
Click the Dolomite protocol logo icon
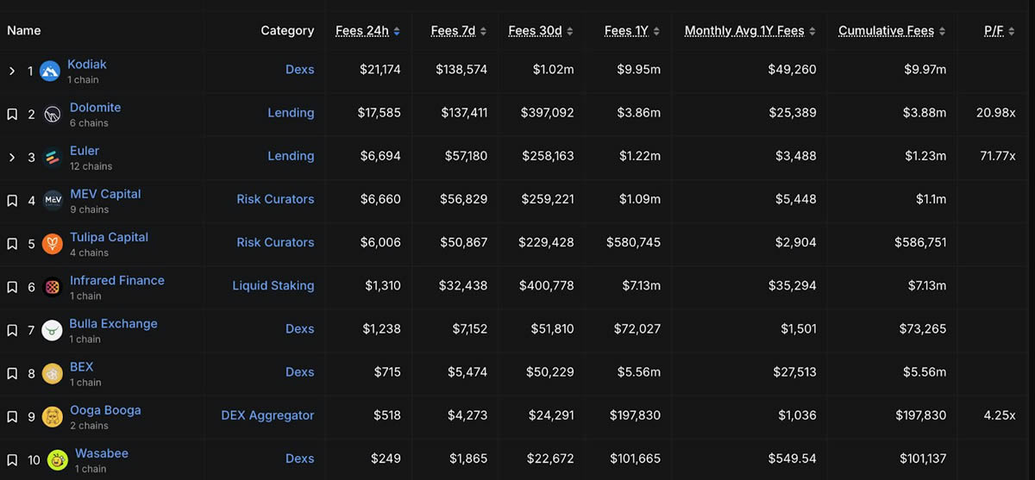coord(52,114)
